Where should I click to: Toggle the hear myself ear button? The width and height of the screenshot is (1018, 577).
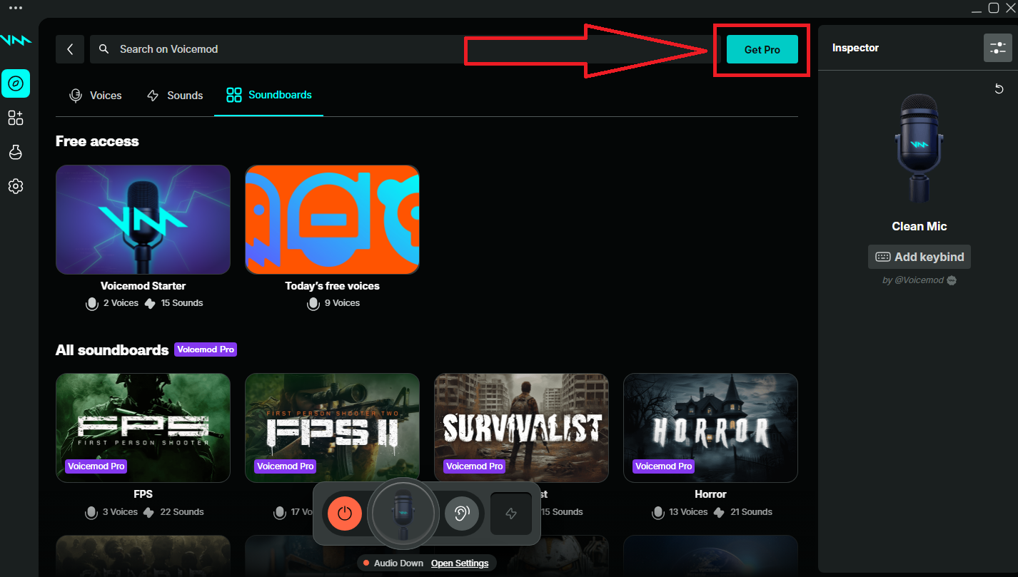pyautogui.click(x=462, y=513)
